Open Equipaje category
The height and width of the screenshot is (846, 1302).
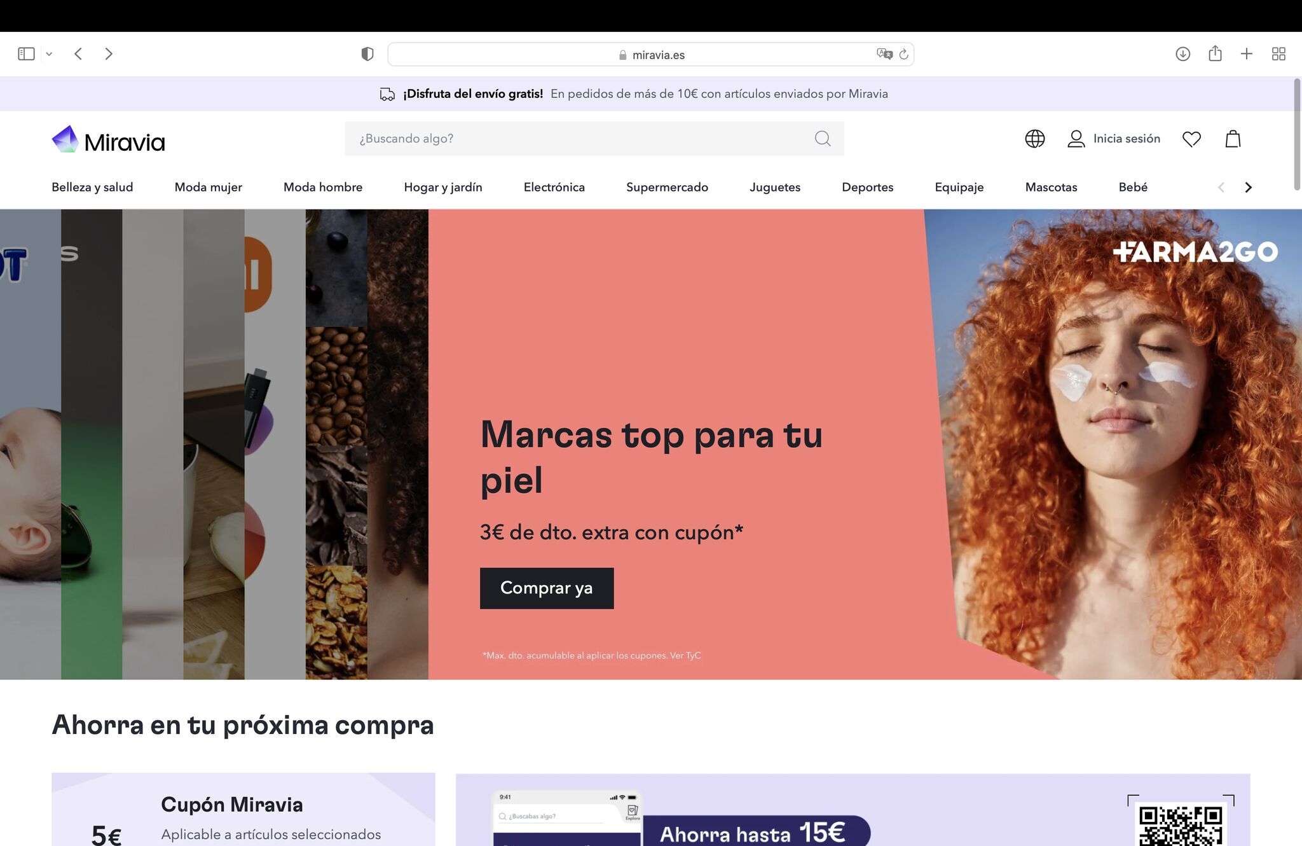(x=959, y=187)
